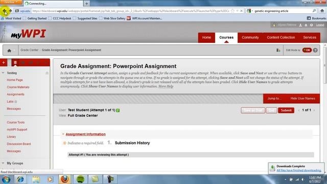This screenshot has width=327, height=184.
Task: Switch to the Community tab
Action: [250, 37]
